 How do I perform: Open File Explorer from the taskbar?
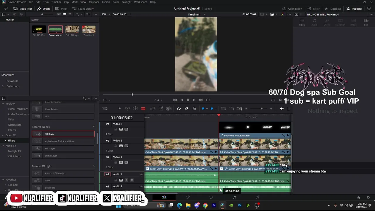pos(188,205)
